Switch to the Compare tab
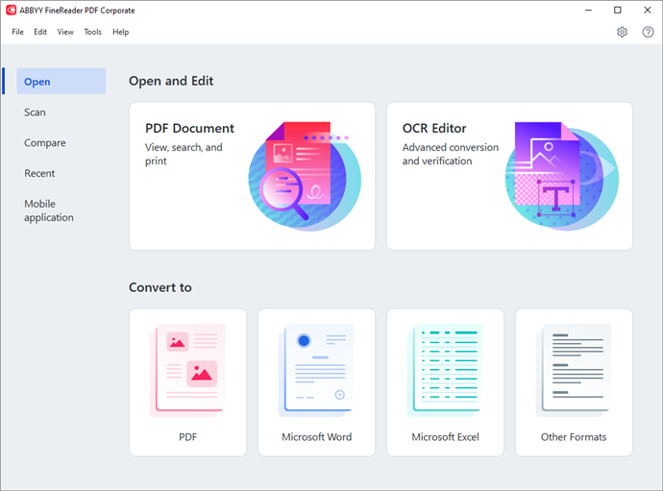Image resolution: width=663 pixels, height=491 pixels. point(45,143)
